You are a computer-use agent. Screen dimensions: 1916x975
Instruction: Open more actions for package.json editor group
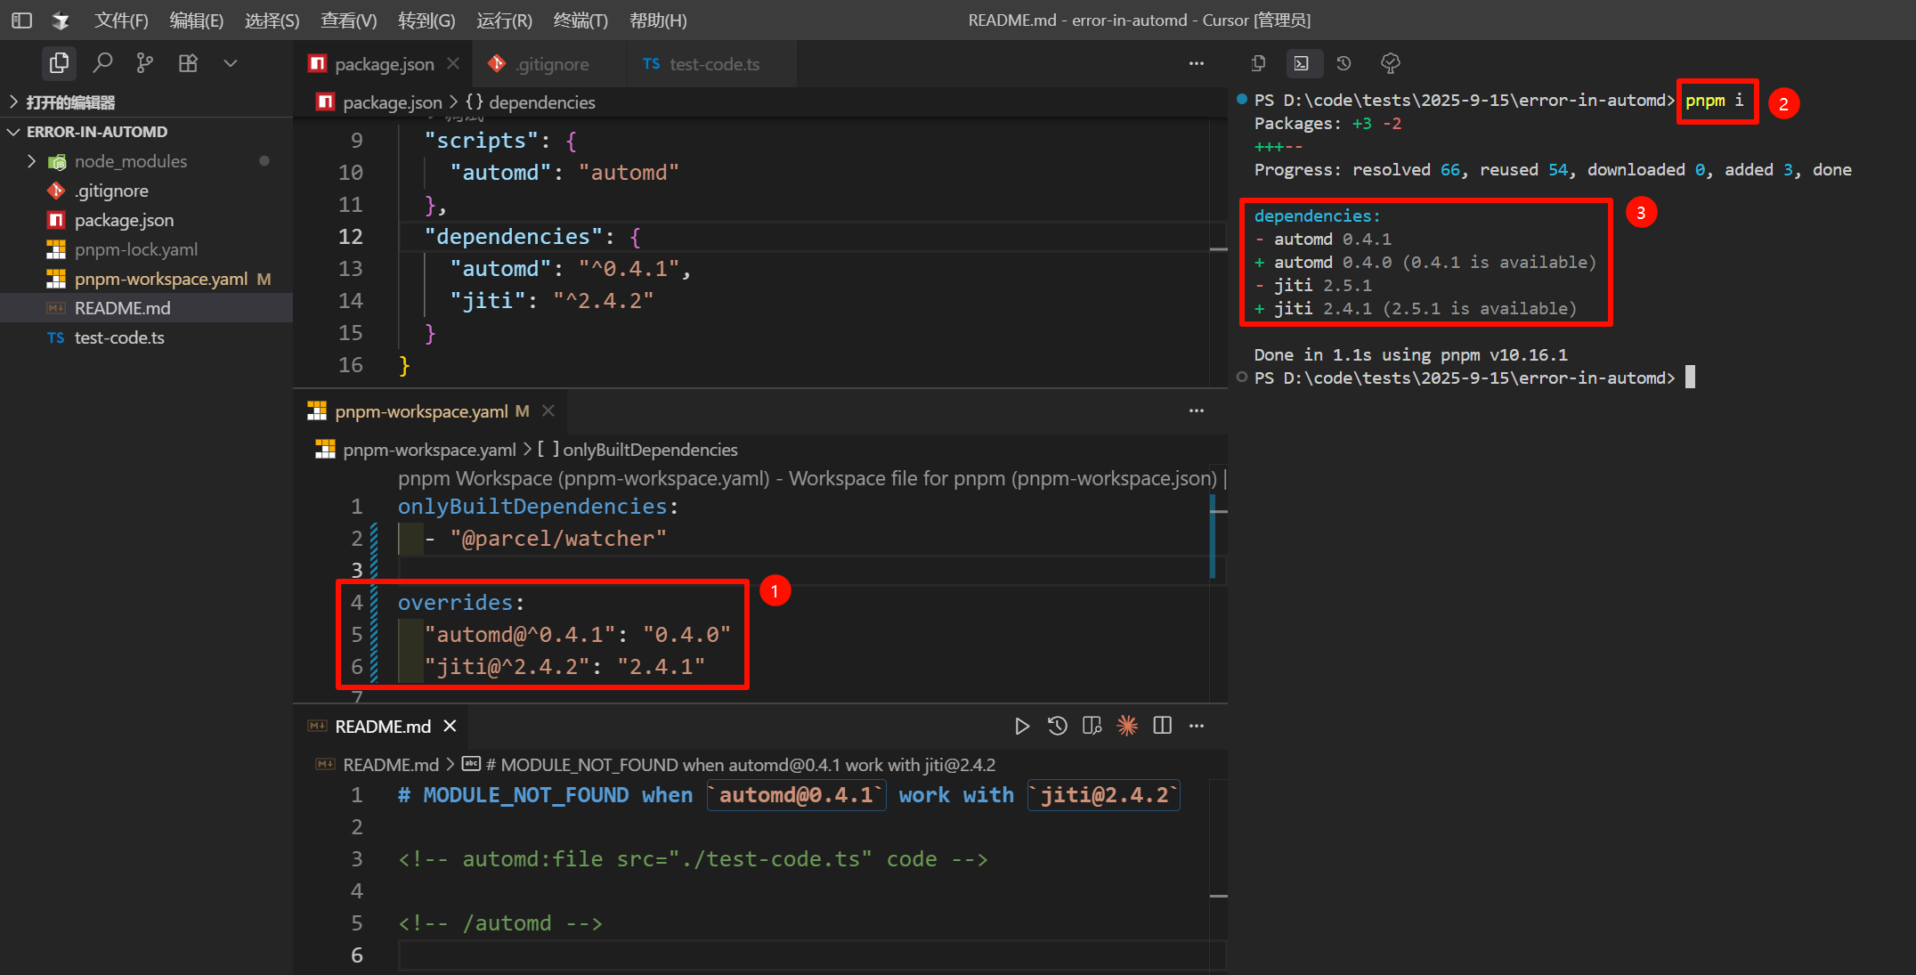coord(1196,64)
